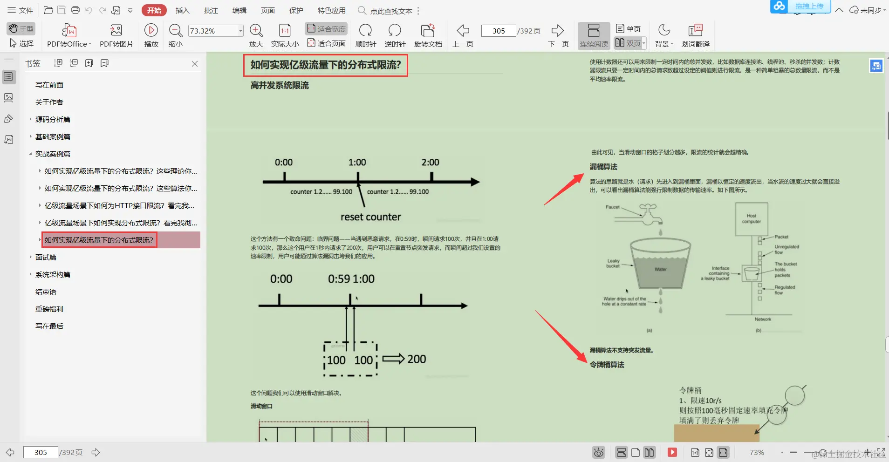Click the redo arrow icon
Screen dimensions: 889x462
(x=103, y=10)
